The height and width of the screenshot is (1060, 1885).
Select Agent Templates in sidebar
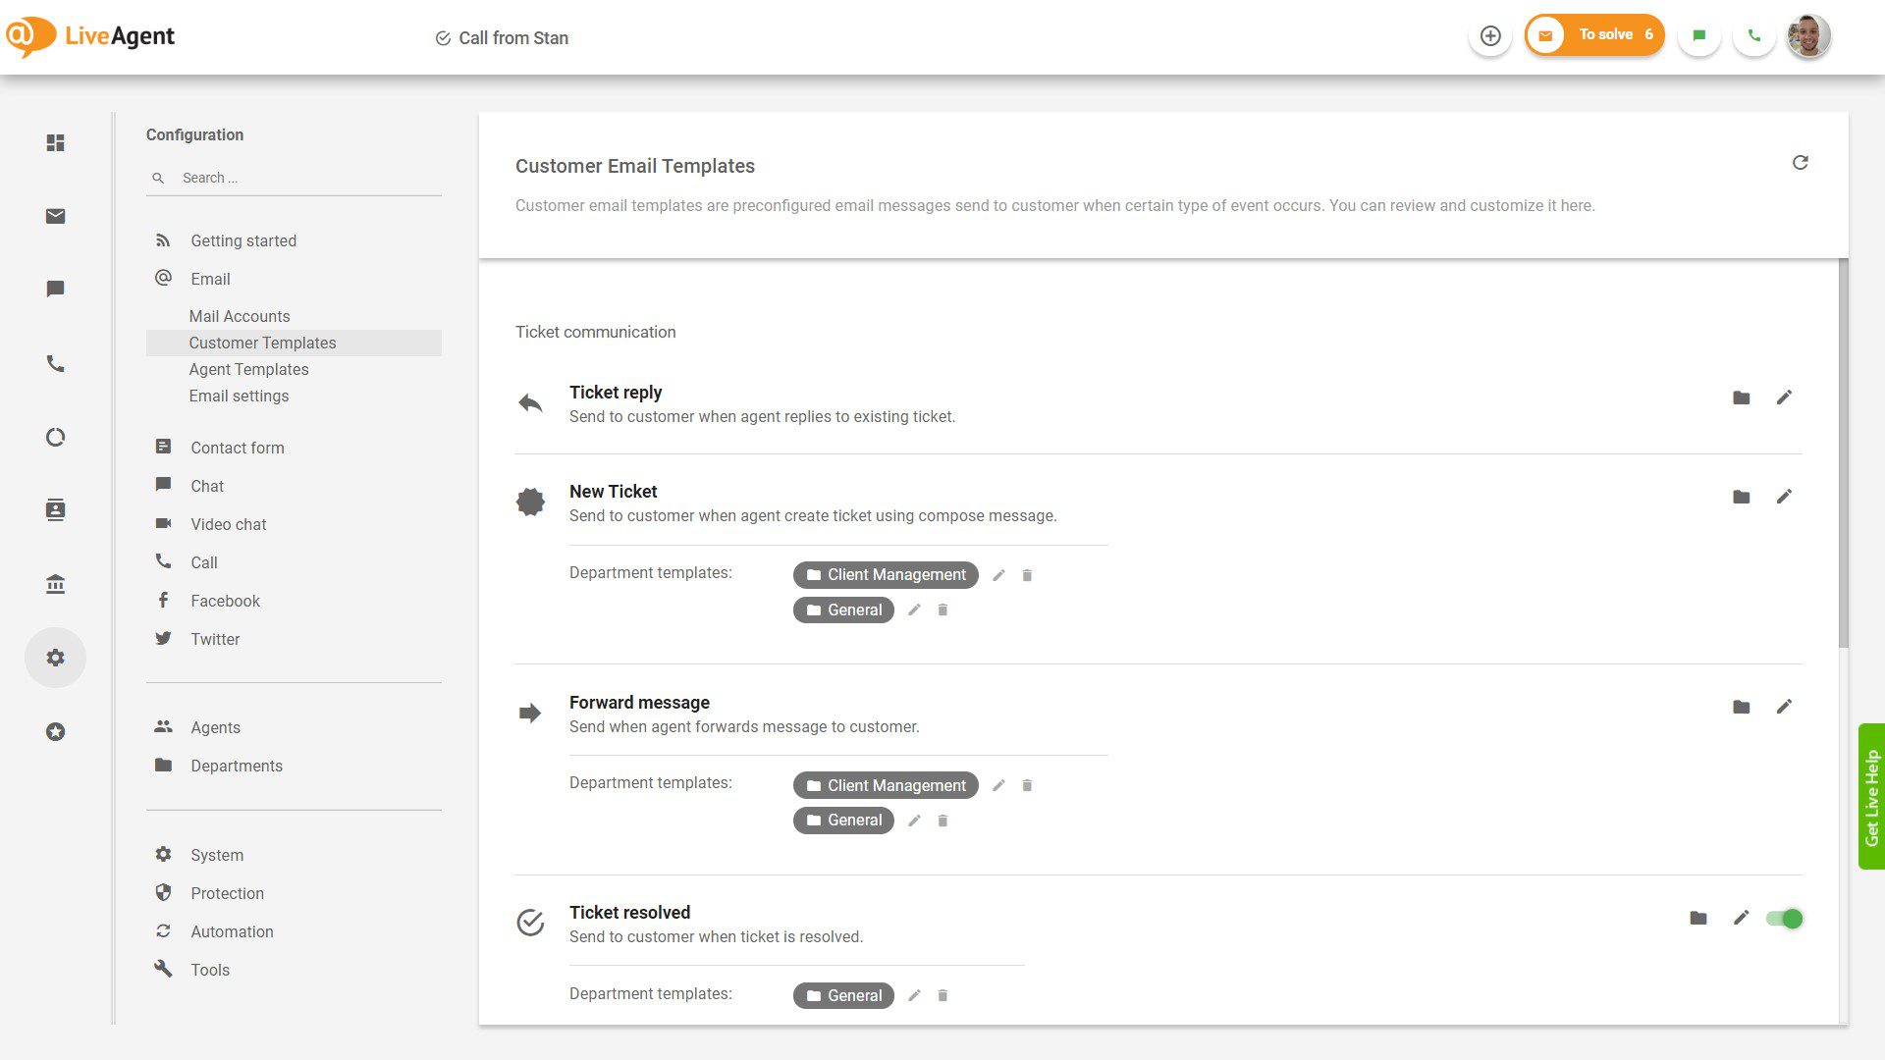[x=248, y=369]
